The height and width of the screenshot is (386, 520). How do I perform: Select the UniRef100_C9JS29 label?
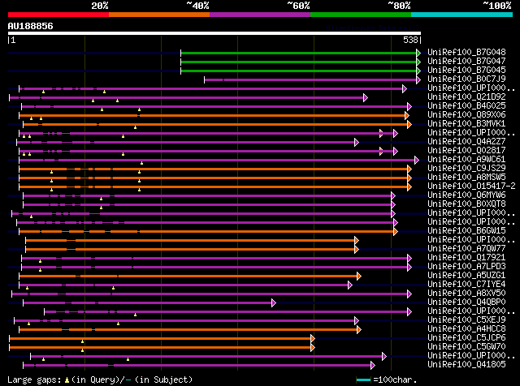(466, 169)
